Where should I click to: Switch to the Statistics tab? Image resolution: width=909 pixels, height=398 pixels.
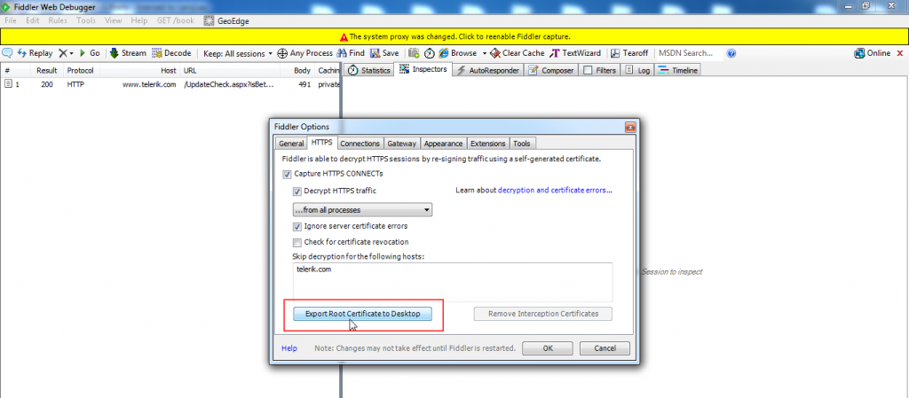[368, 70]
